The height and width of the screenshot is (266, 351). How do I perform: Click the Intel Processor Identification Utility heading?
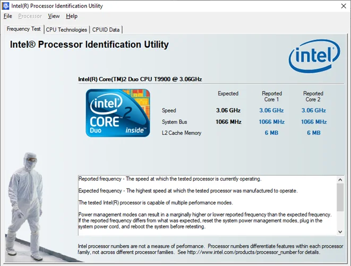pos(89,45)
